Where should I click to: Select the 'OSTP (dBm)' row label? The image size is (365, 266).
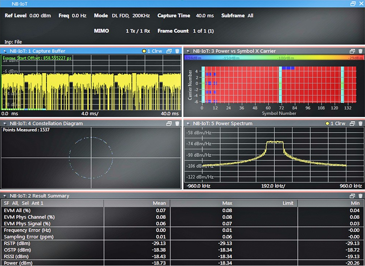tap(17, 250)
